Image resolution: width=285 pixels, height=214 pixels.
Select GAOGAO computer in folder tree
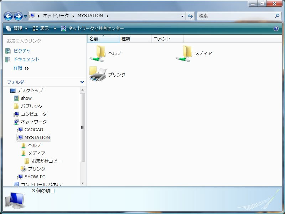(33, 130)
